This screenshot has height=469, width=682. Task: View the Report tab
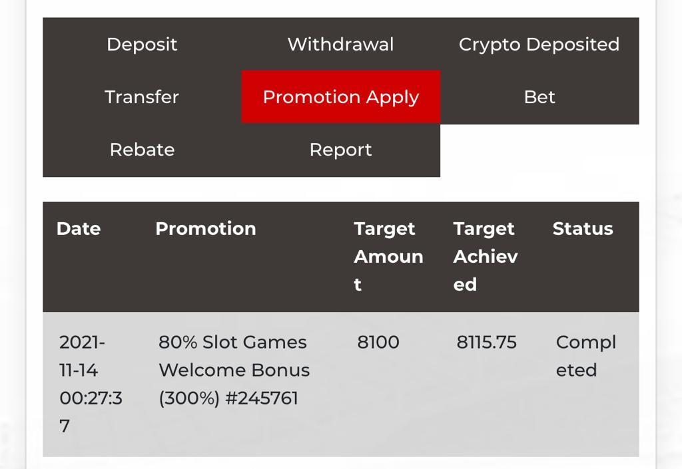pyautogui.click(x=340, y=150)
